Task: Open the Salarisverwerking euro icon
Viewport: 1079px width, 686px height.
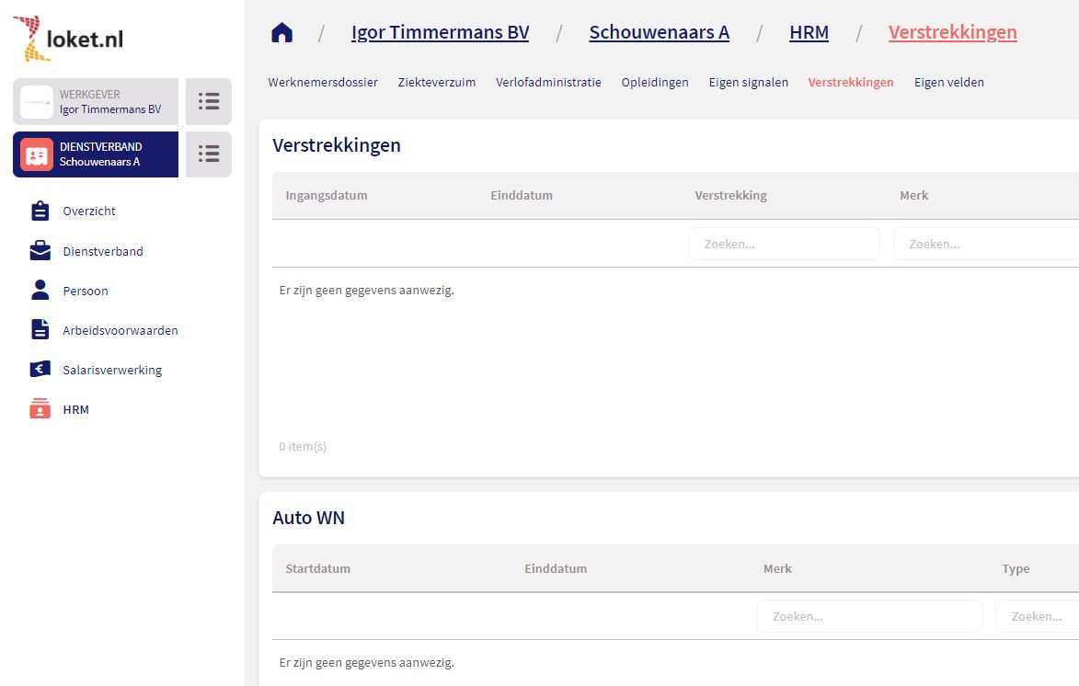Action: point(40,370)
